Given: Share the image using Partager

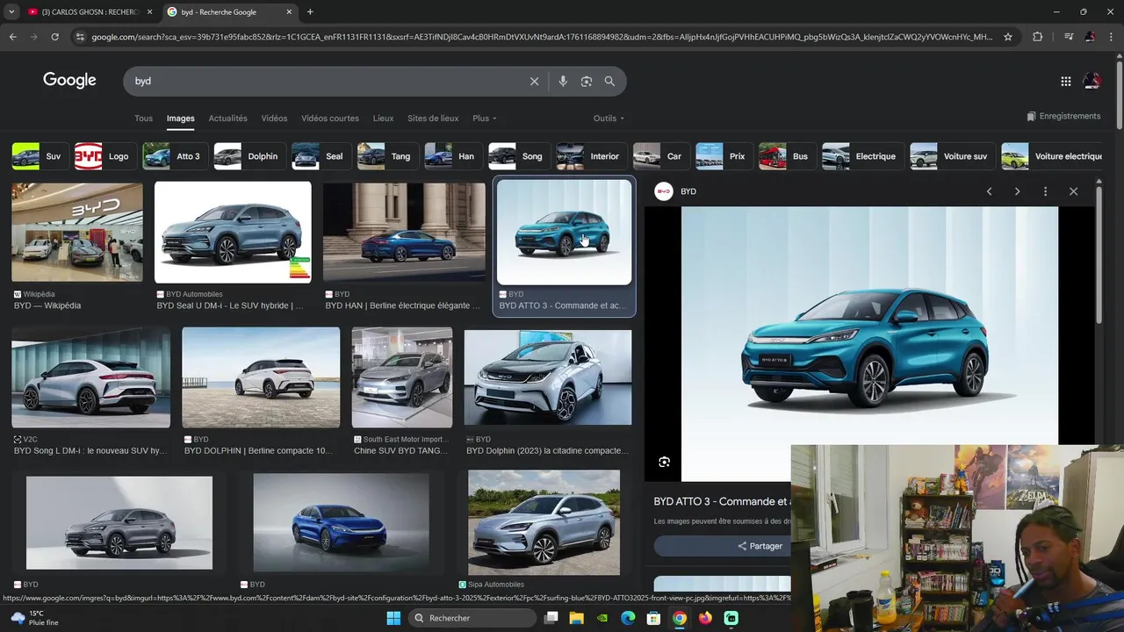Looking at the screenshot, I should tap(760, 546).
